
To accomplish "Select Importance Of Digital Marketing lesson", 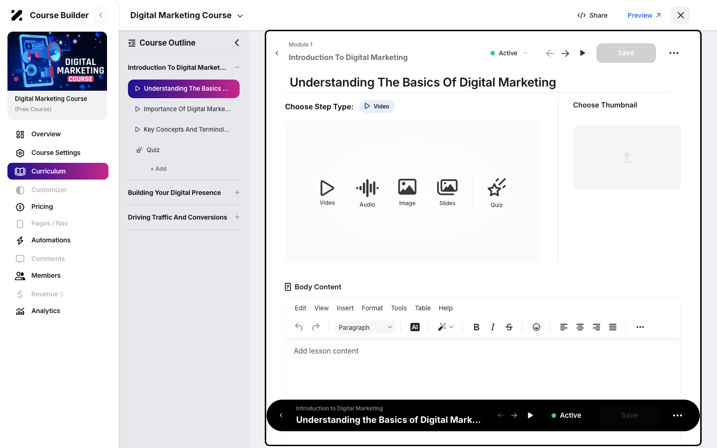I will click(x=184, y=109).
